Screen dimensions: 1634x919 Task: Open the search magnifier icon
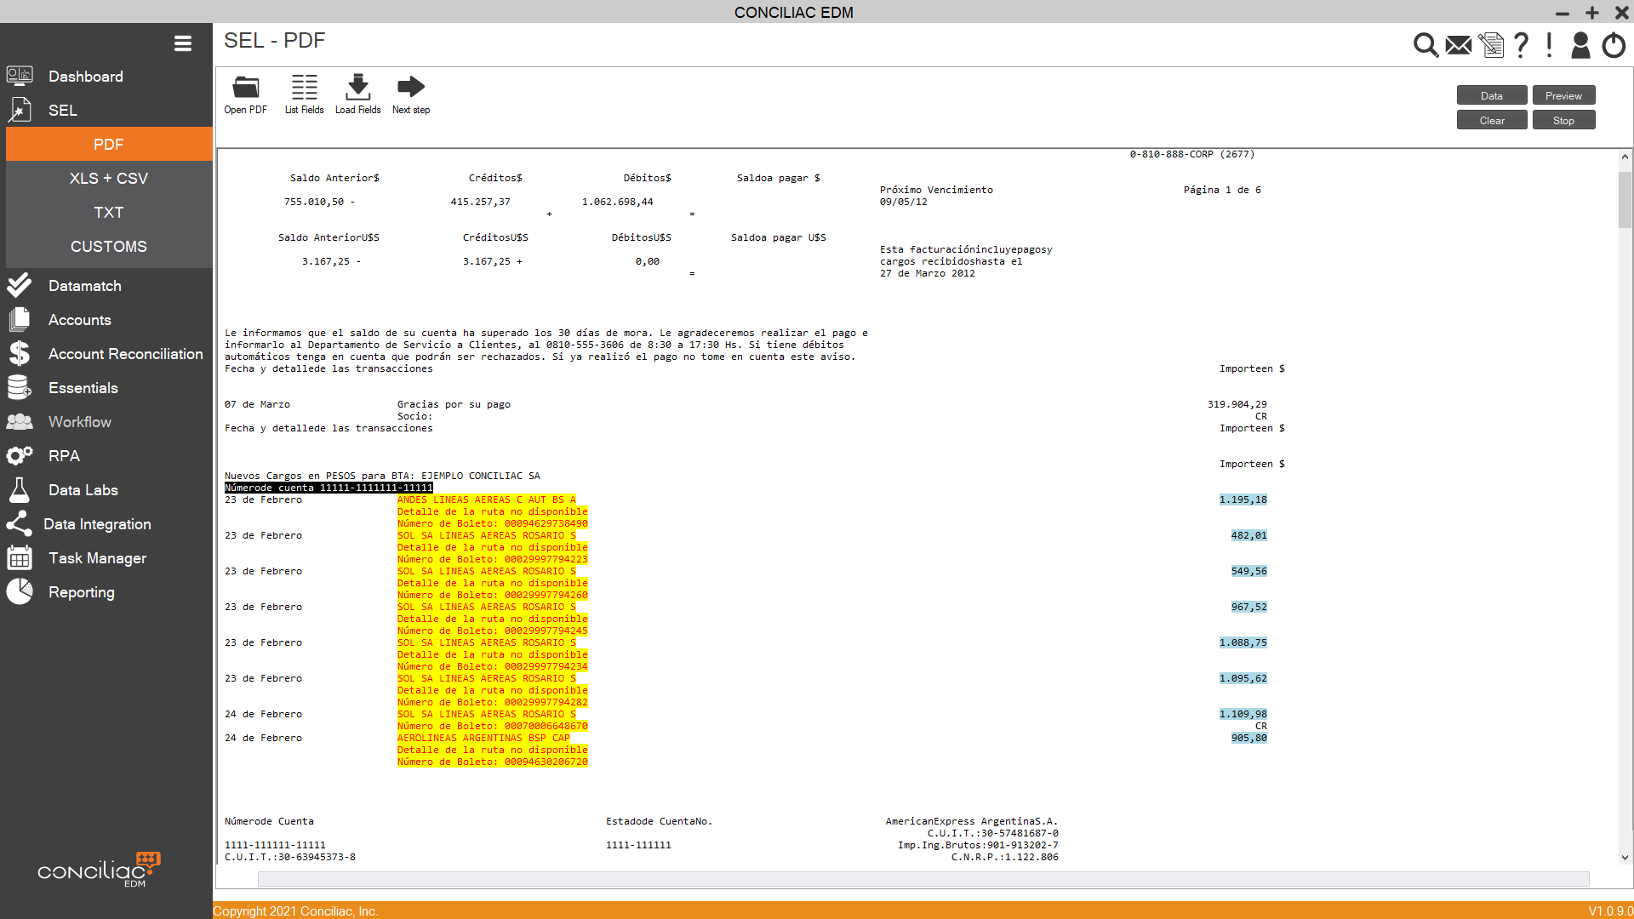tap(1425, 45)
